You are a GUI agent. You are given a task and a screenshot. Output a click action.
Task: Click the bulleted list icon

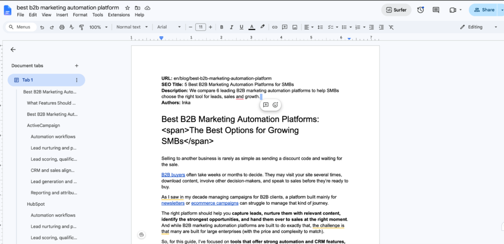click(344, 27)
